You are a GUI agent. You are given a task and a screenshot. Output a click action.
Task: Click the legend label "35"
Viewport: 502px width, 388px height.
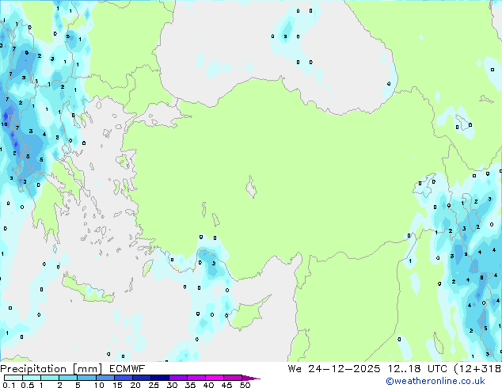[x=190, y=385]
